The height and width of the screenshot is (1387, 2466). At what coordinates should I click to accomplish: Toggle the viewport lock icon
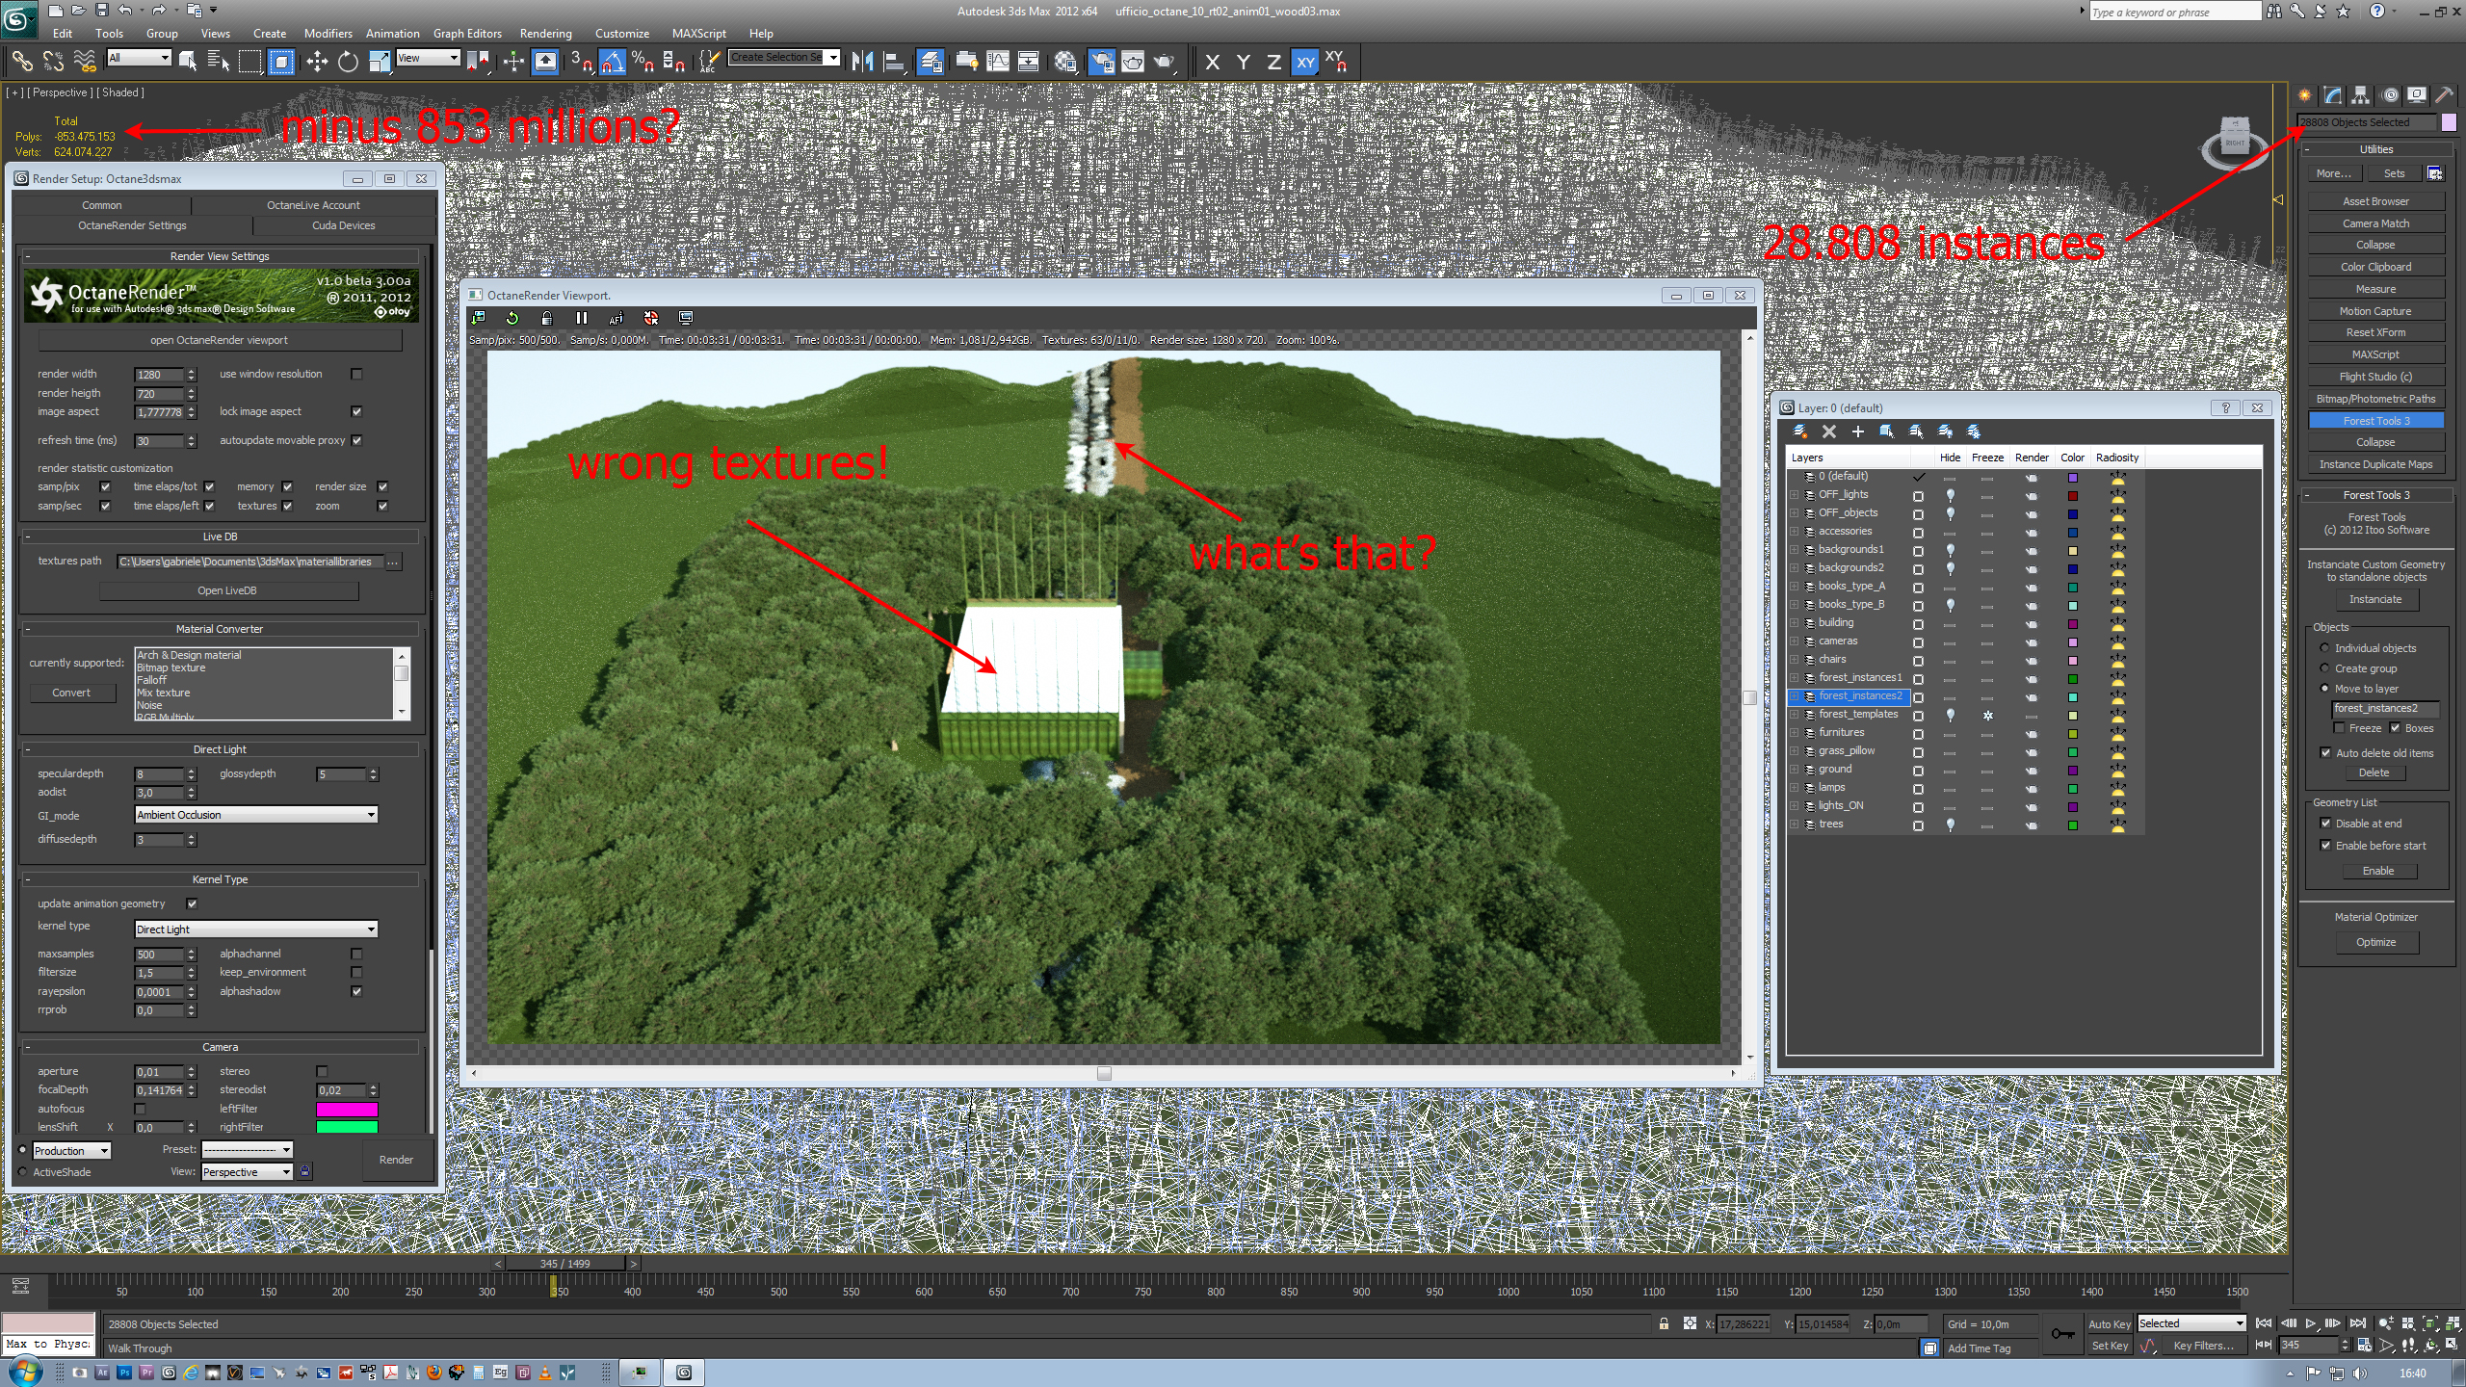pyautogui.click(x=547, y=318)
